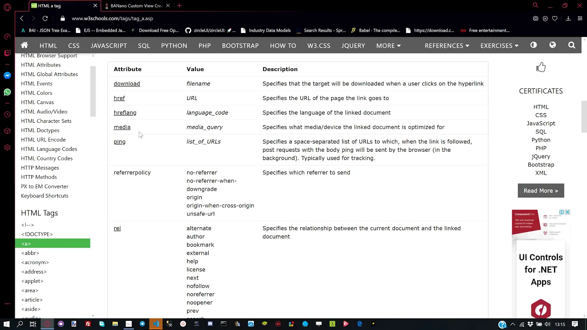Click the thumbs-up like icon
Screen dimensions: 587x330
point(541,67)
